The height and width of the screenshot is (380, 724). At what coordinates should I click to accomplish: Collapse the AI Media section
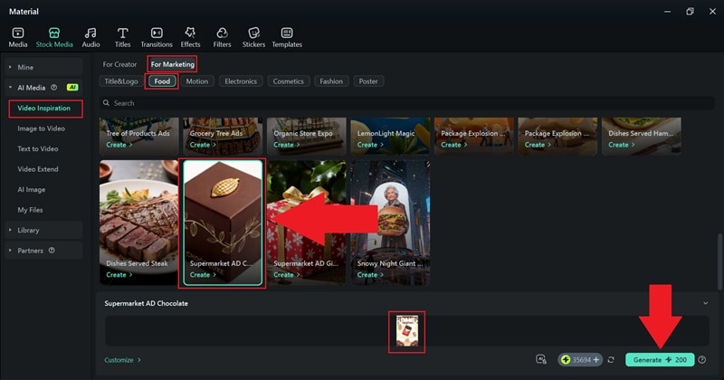point(10,87)
